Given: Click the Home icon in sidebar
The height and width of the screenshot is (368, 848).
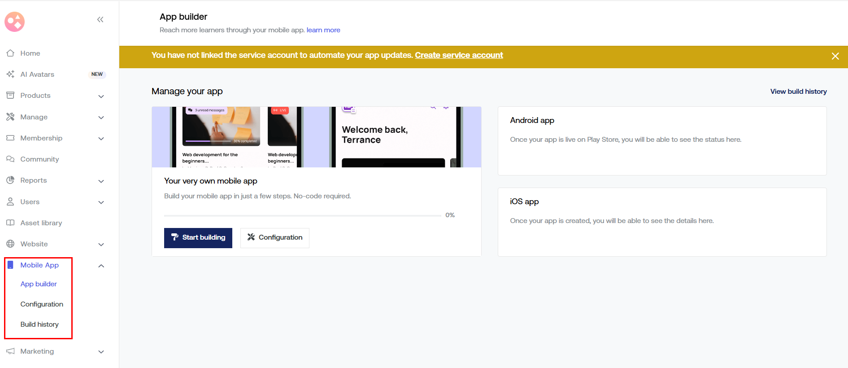Looking at the screenshot, I should (x=10, y=53).
